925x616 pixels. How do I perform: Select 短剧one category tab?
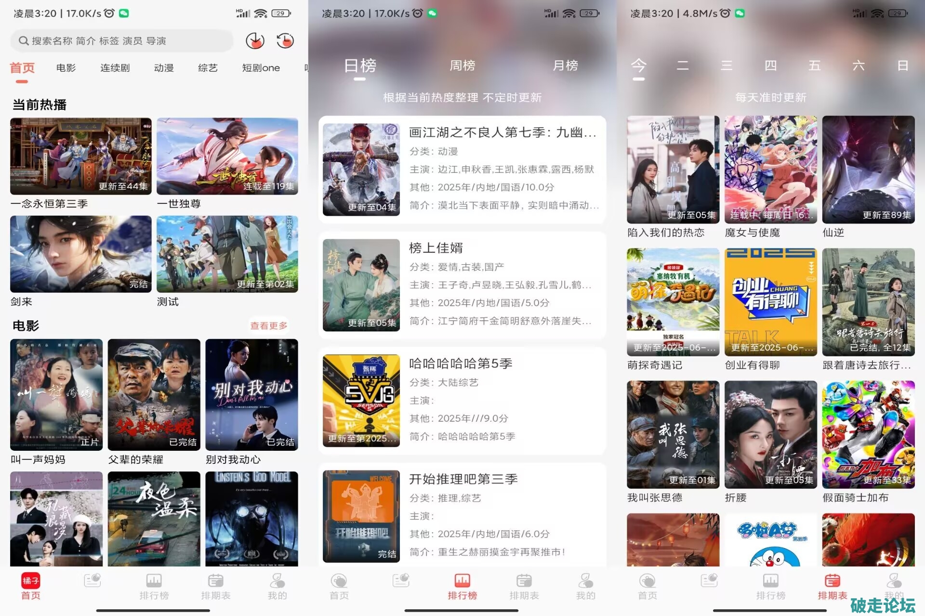pos(261,68)
